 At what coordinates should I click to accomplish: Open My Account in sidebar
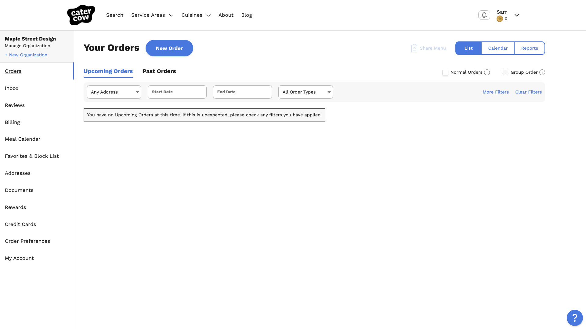[x=19, y=258]
